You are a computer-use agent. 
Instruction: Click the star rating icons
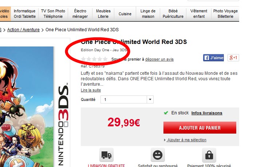coord(94,59)
